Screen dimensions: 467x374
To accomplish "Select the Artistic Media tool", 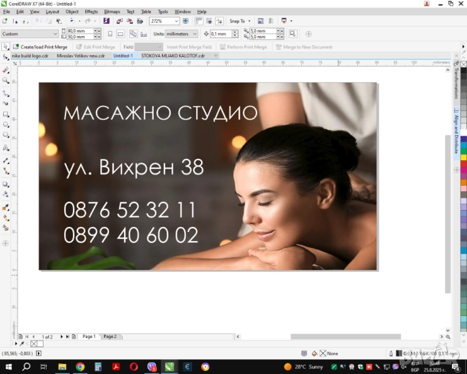I will [6, 103].
